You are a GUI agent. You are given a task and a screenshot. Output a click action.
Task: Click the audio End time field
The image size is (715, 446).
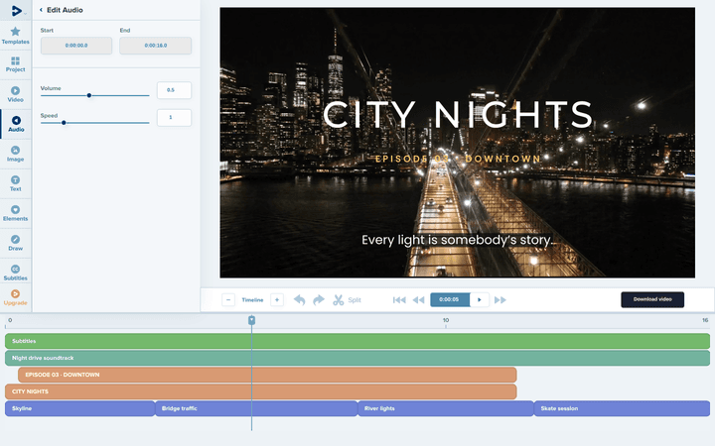point(156,46)
